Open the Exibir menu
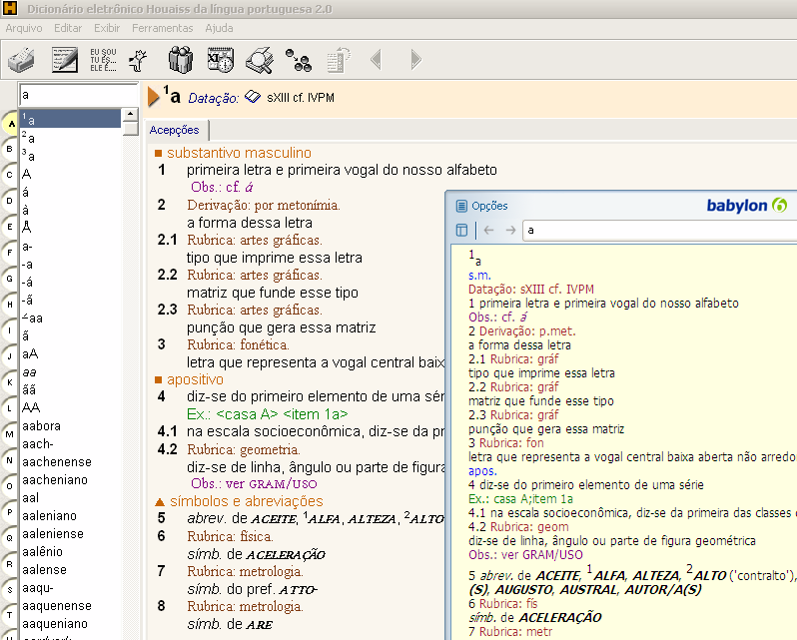 tap(107, 28)
